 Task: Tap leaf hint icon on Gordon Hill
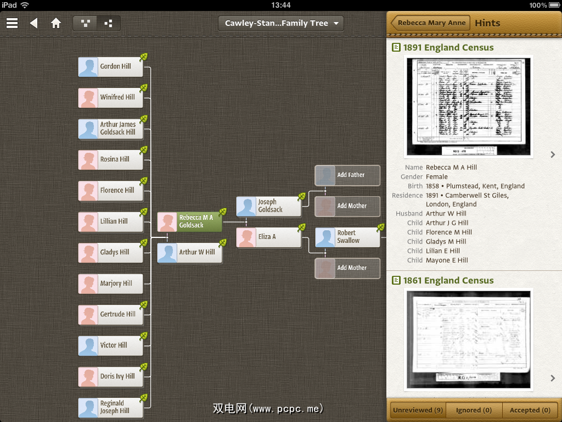click(144, 57)
